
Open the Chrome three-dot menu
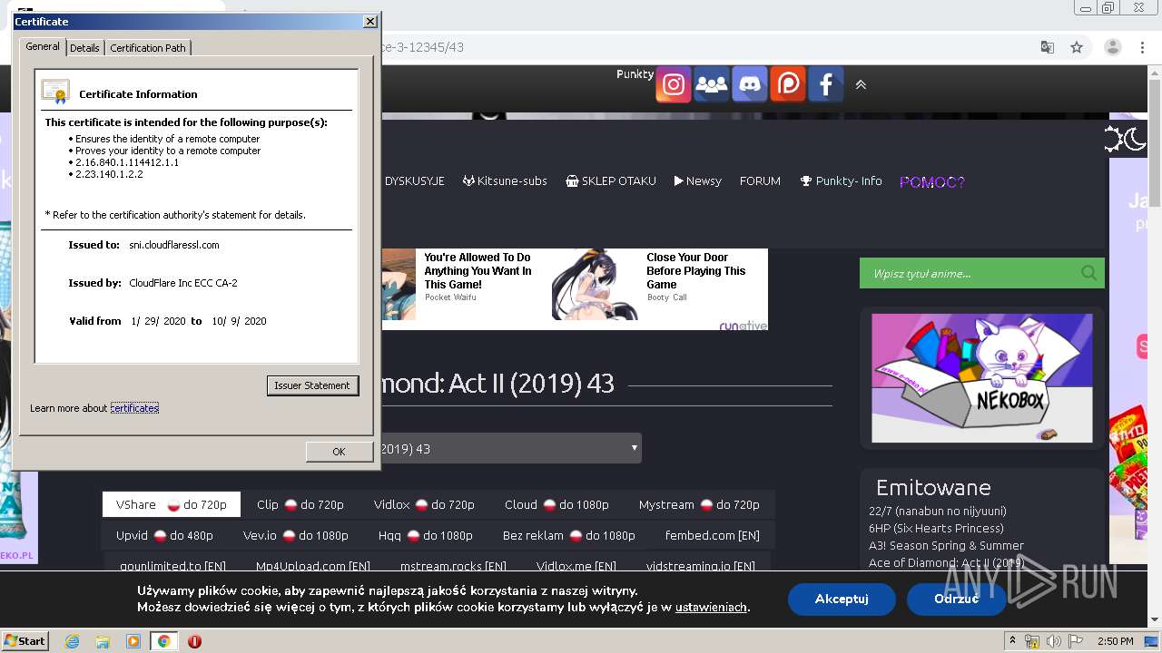tap(1140, 47)
